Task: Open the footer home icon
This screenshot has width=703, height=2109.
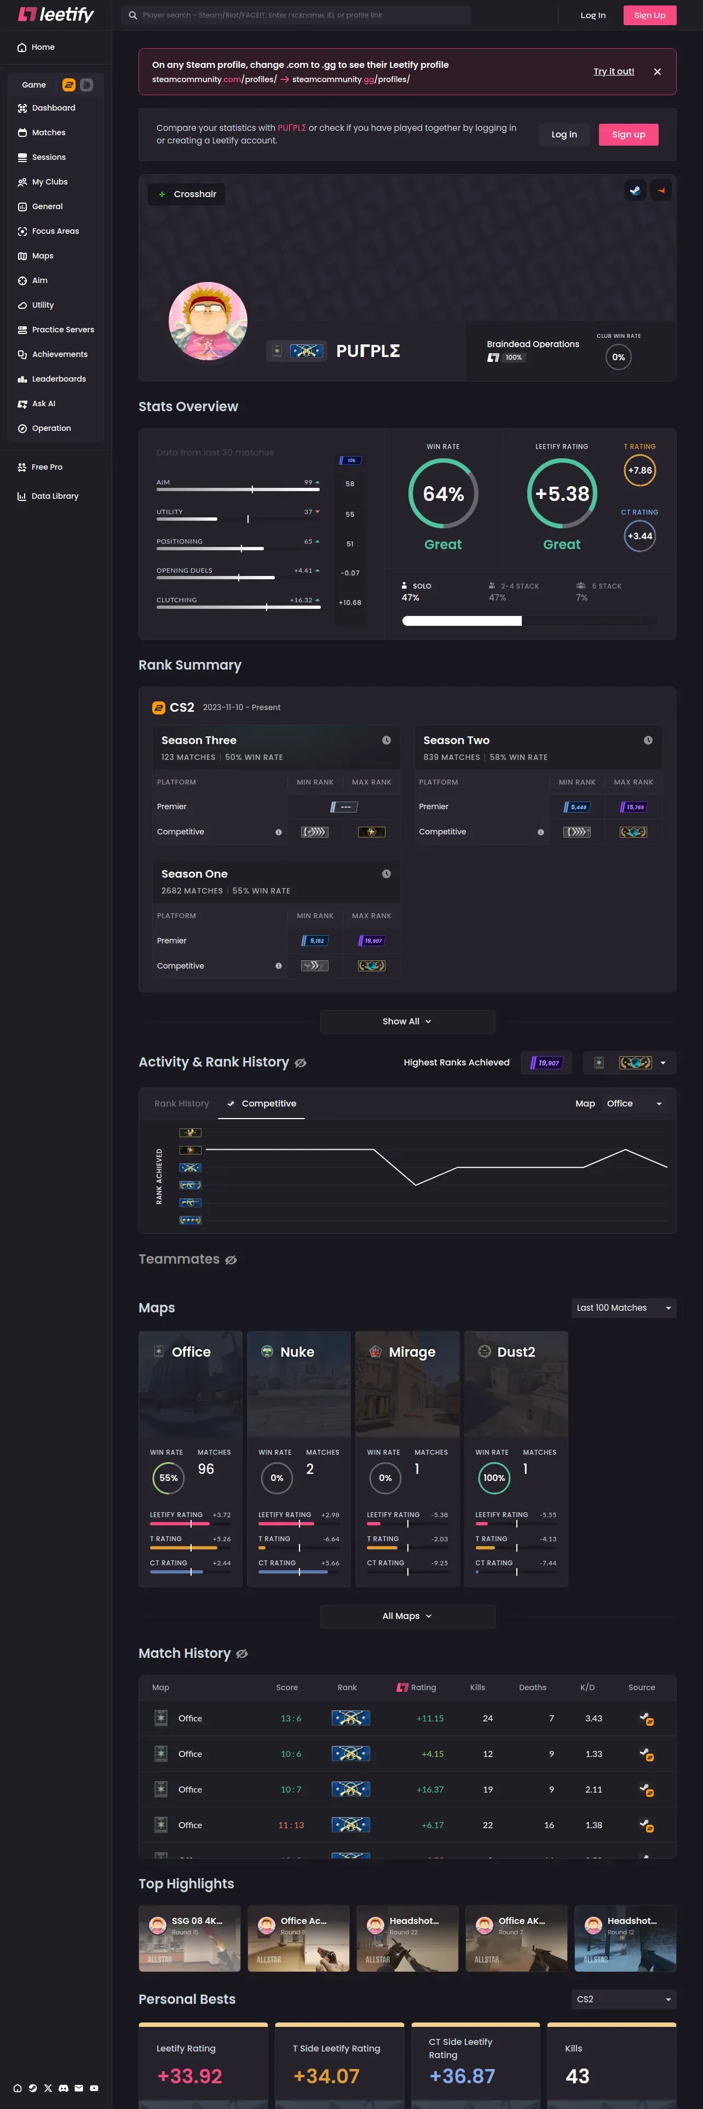Action: coord(17,2088)
